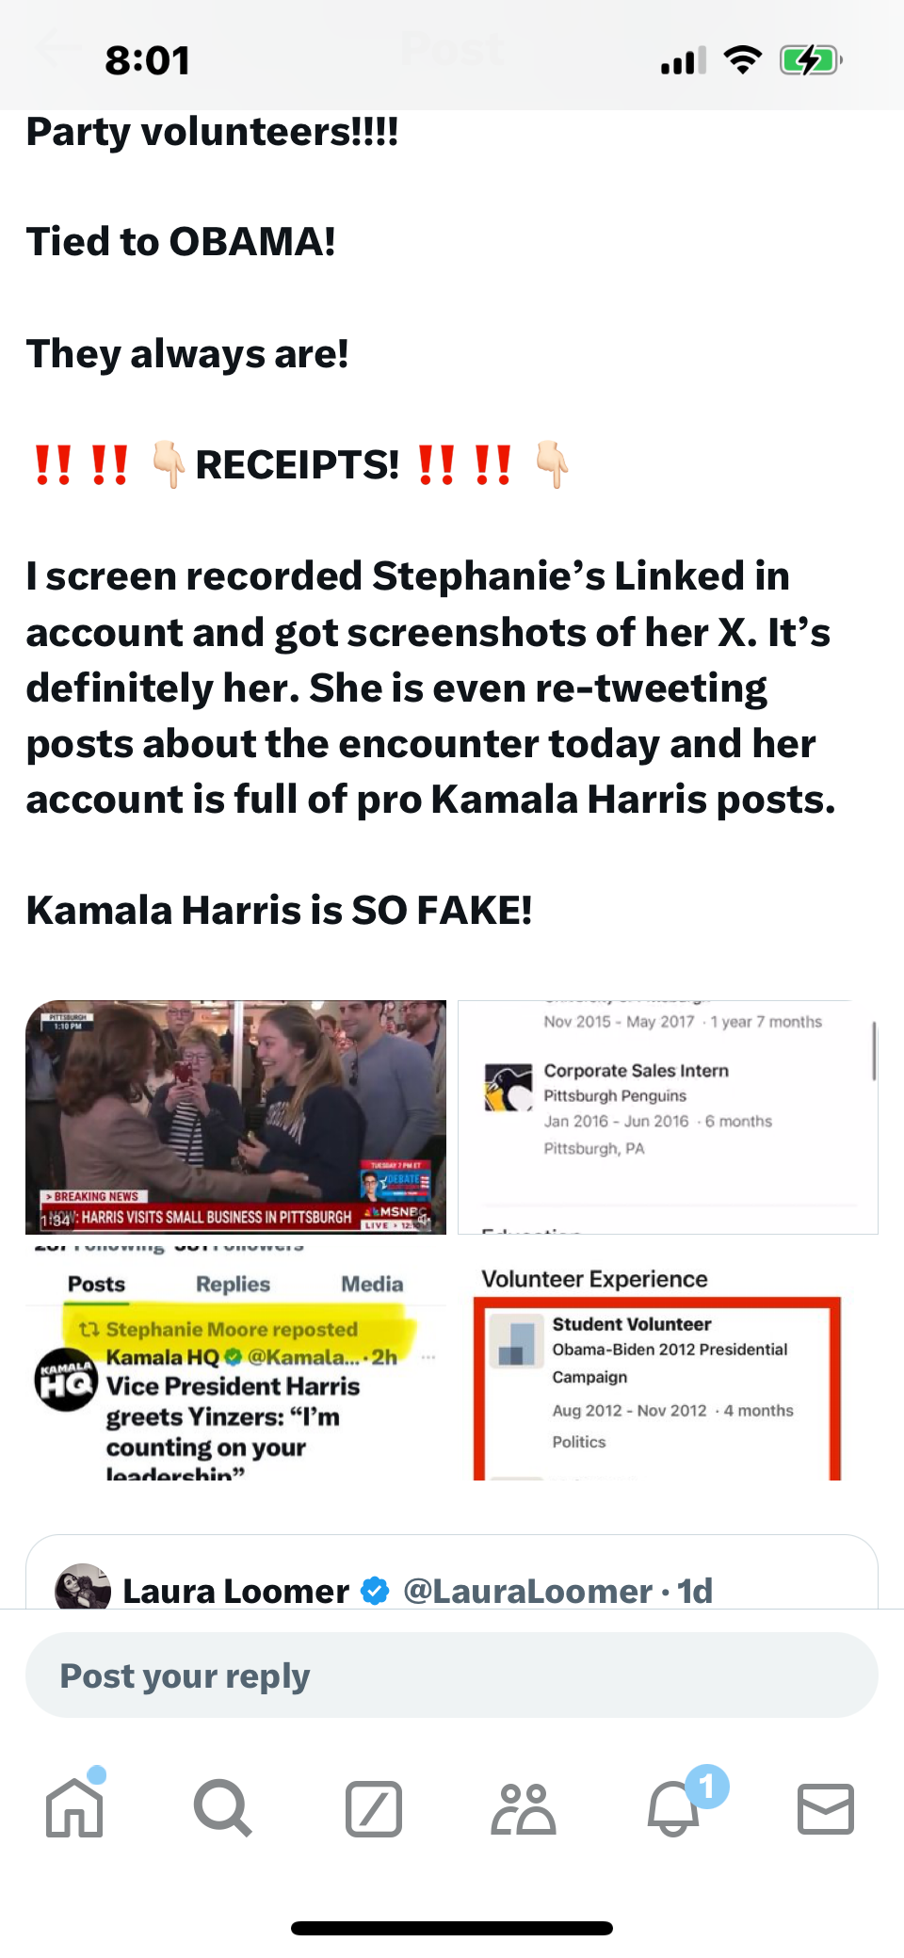Open the Search magnifier icon
The width and height of the screenshot is (904, 1958).
(222, 1808)
